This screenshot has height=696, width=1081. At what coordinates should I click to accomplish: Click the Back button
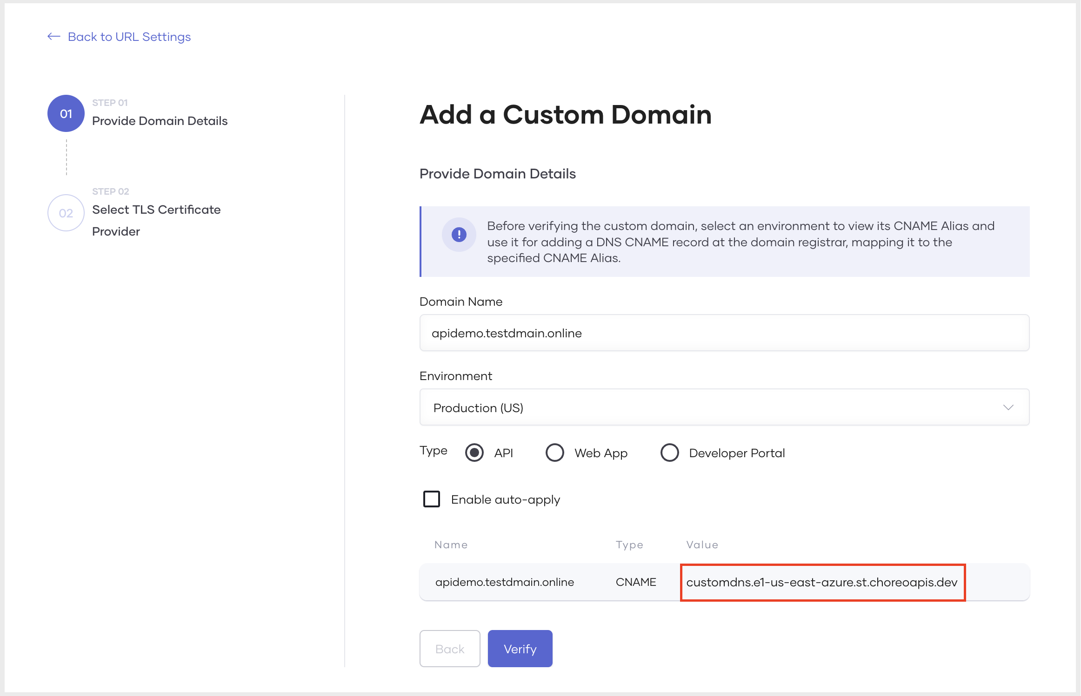[449, 649]
